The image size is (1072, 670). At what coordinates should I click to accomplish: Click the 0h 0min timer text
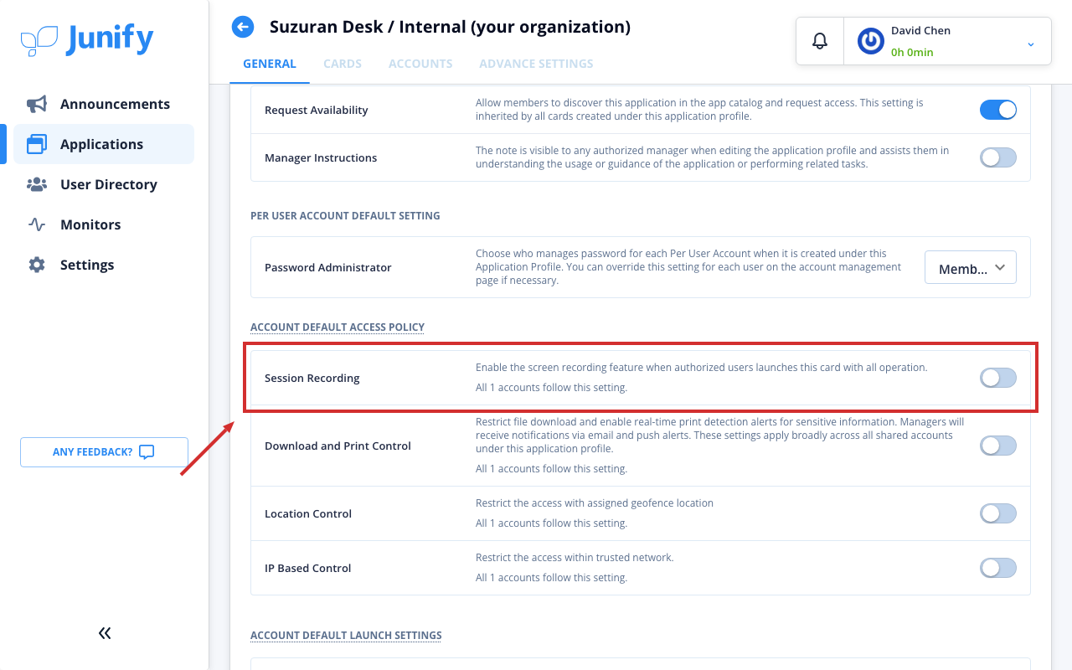tap(912, 52)
